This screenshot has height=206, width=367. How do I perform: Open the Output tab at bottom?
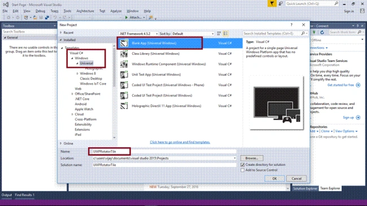(7, 195)
